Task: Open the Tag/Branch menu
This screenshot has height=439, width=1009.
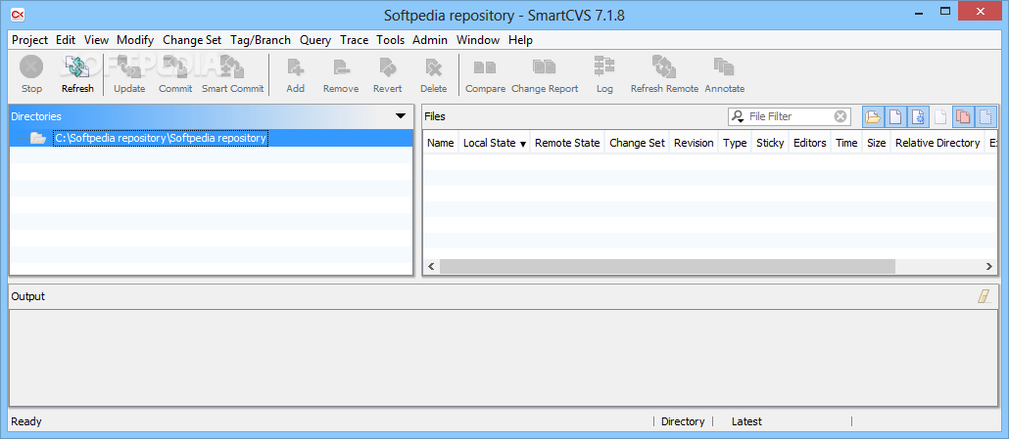Action: tap(261, 40)
